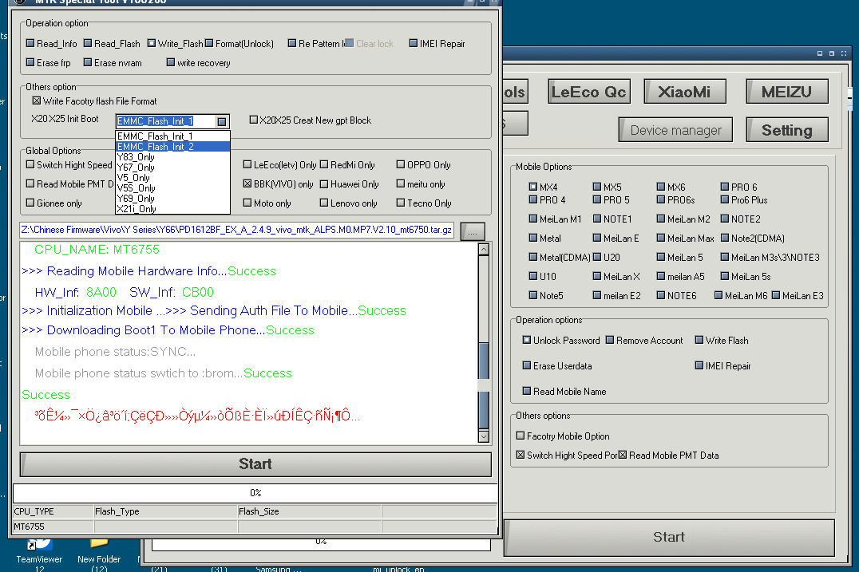
Task: Open the TeamViewer desktop shortcut
Action: [x=39, y=554]
